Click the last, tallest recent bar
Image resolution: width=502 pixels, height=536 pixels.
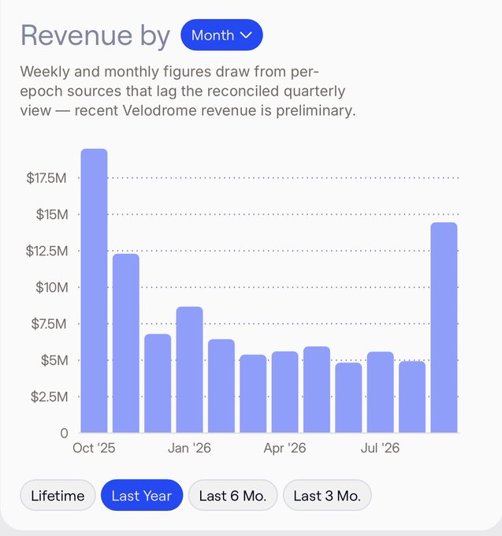(444, 327)
